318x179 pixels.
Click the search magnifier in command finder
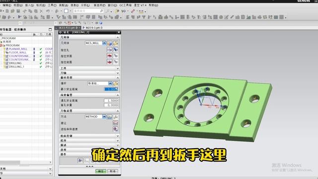(x=101, y=11)
